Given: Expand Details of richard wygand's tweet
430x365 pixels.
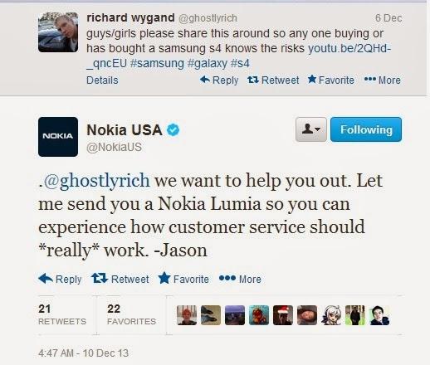Looking at the screenshot, I should (x=102, y=80).
